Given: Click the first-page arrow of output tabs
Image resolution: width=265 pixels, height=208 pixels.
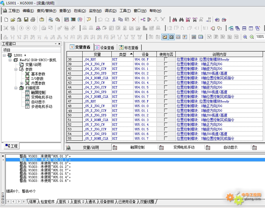Looking at the screenshot, I should click(x=8, y=202).
